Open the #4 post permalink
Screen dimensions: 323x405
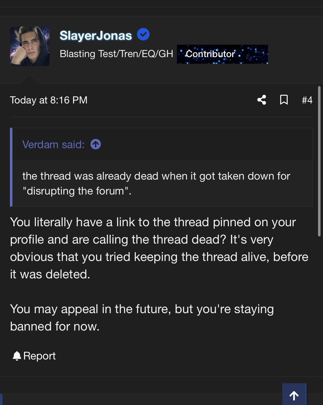coord(307,100)
